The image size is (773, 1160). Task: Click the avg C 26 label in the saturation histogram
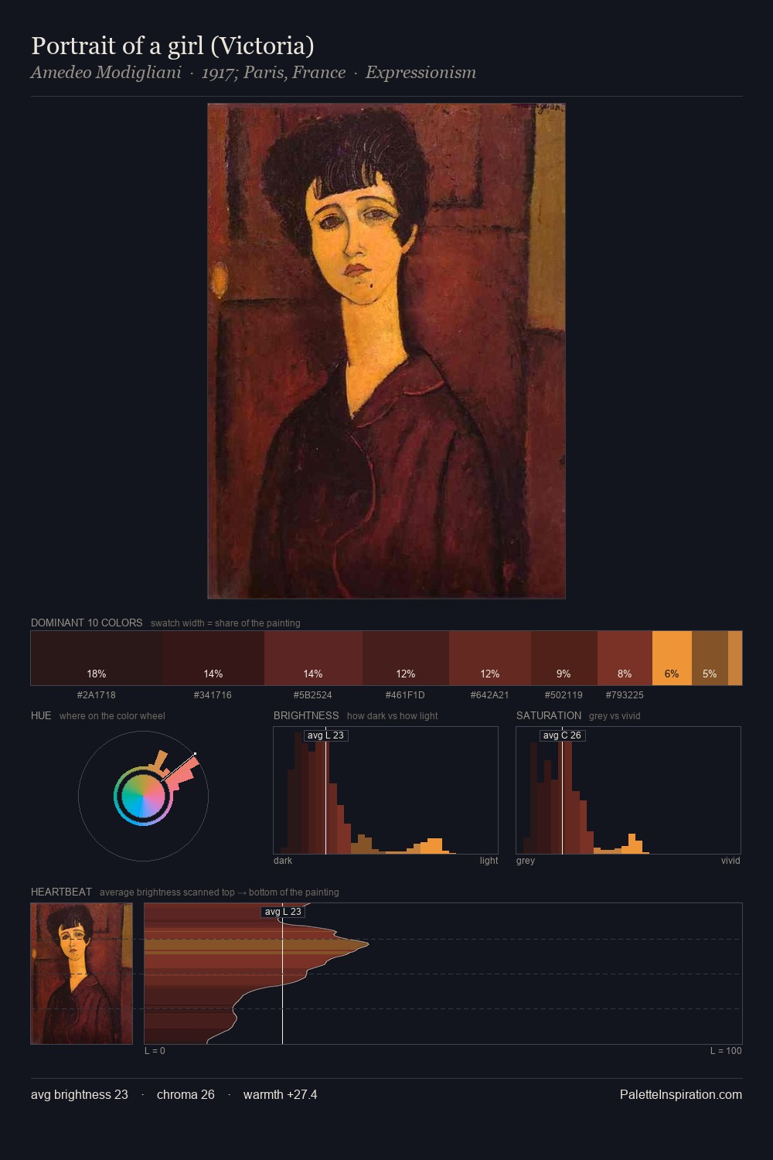[562, 735]
